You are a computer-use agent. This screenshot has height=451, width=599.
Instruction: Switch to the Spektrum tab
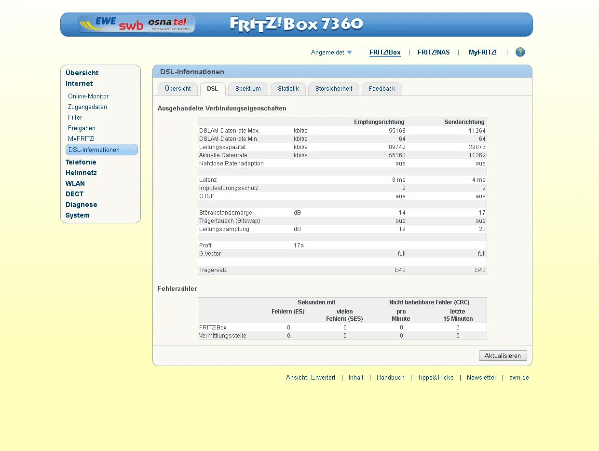tap(248, 89)
